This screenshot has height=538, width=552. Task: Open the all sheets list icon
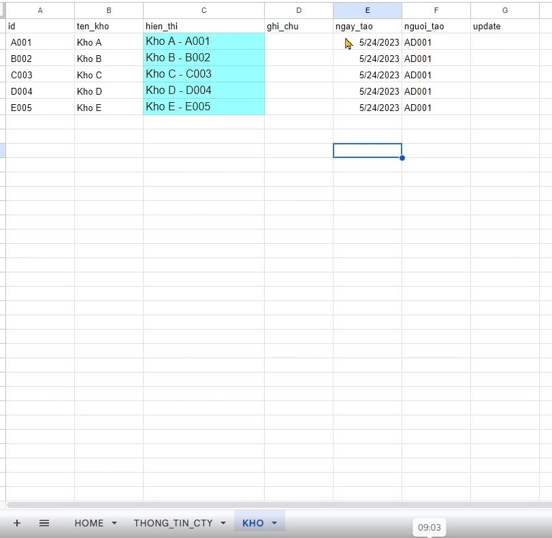point(44,523)
